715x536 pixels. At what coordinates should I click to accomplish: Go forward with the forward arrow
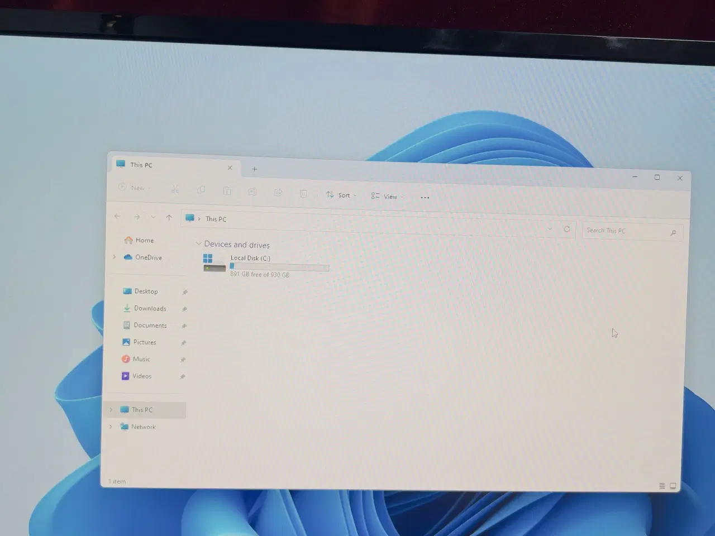click(137, 217)
